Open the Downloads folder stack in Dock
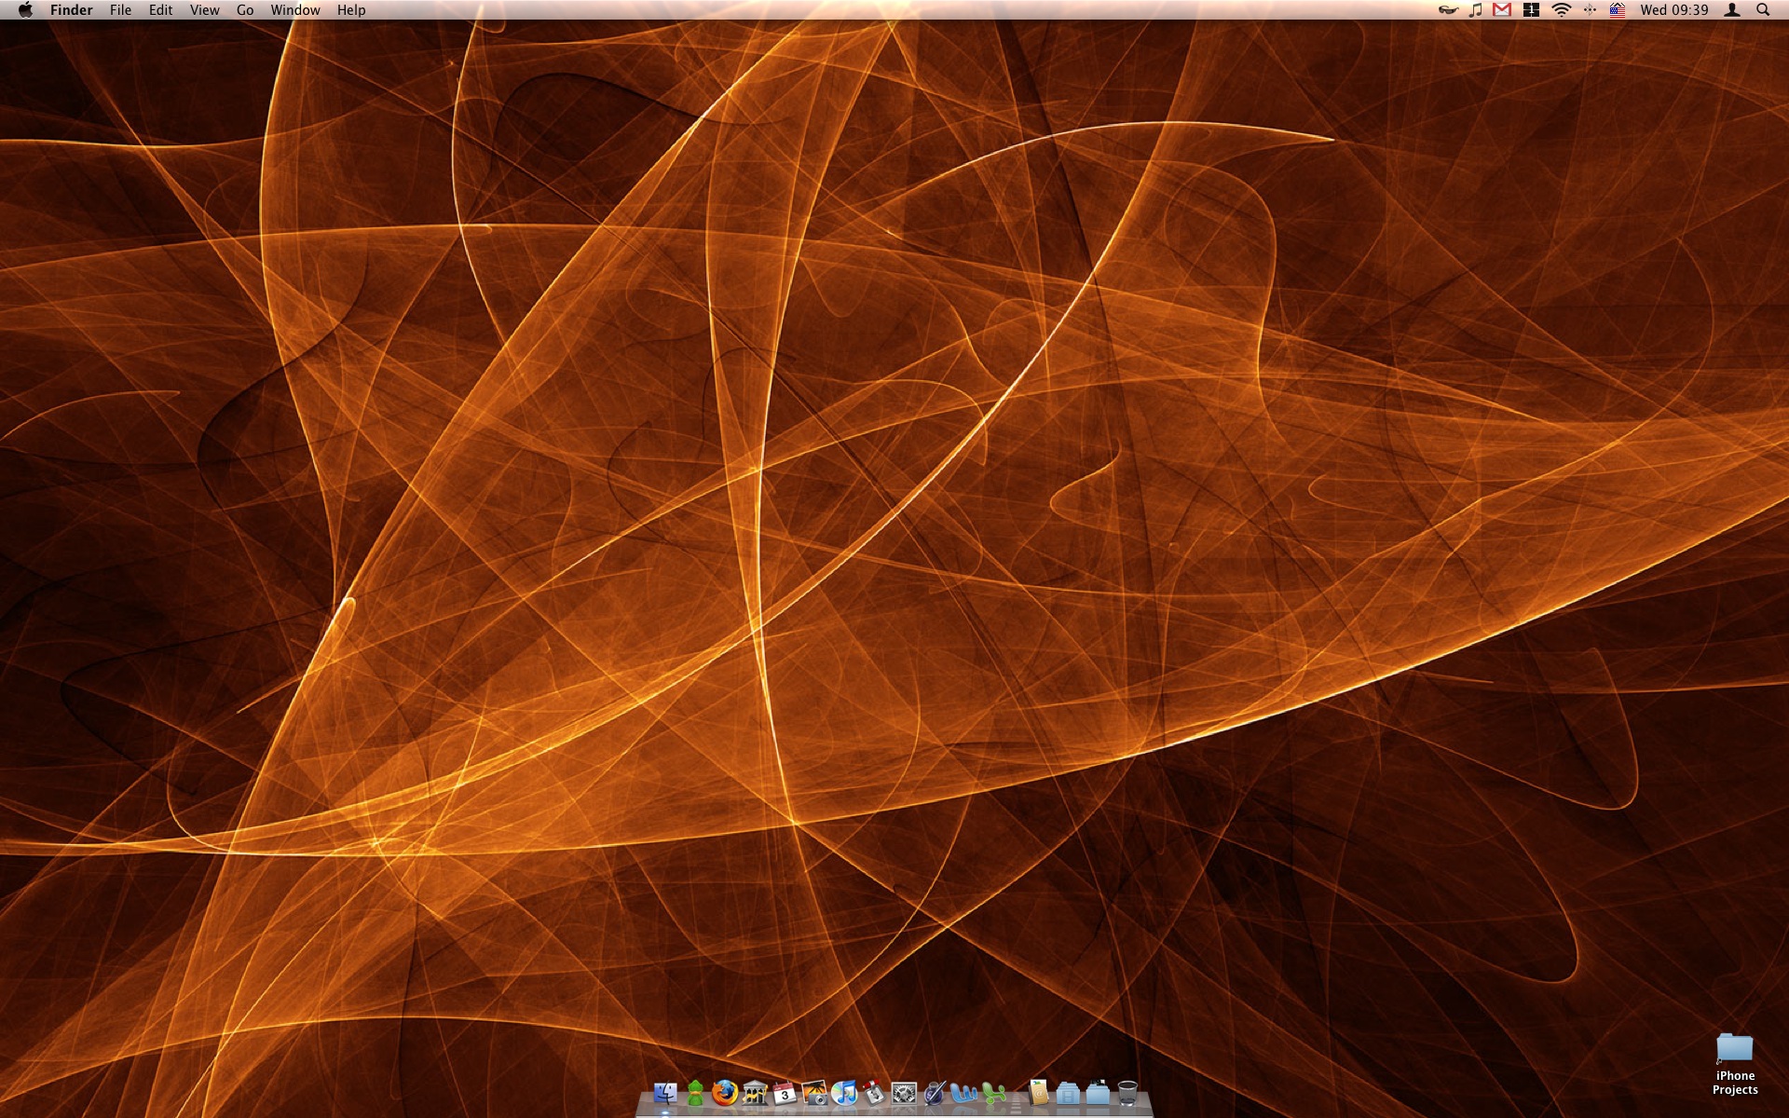 pyautogui.click(x=1098, y=1093)
